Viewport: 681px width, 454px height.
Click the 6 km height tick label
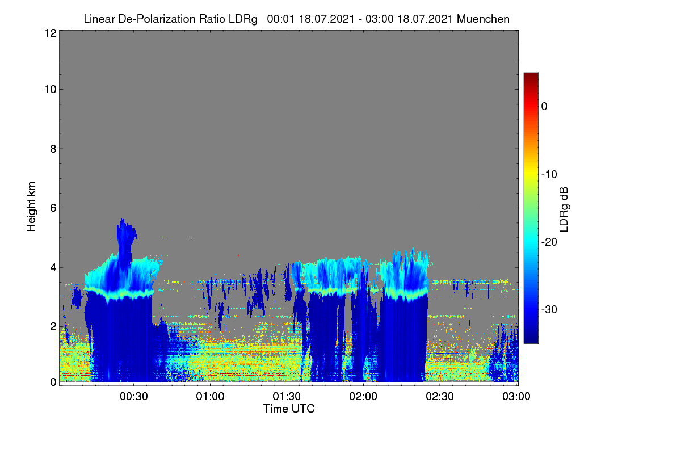coord(52,208)
